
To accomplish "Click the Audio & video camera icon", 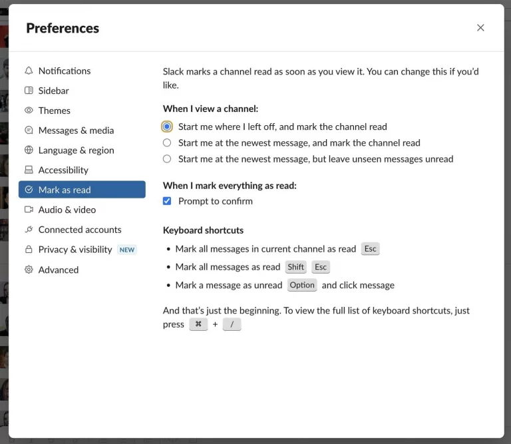I will pos(29,210).
